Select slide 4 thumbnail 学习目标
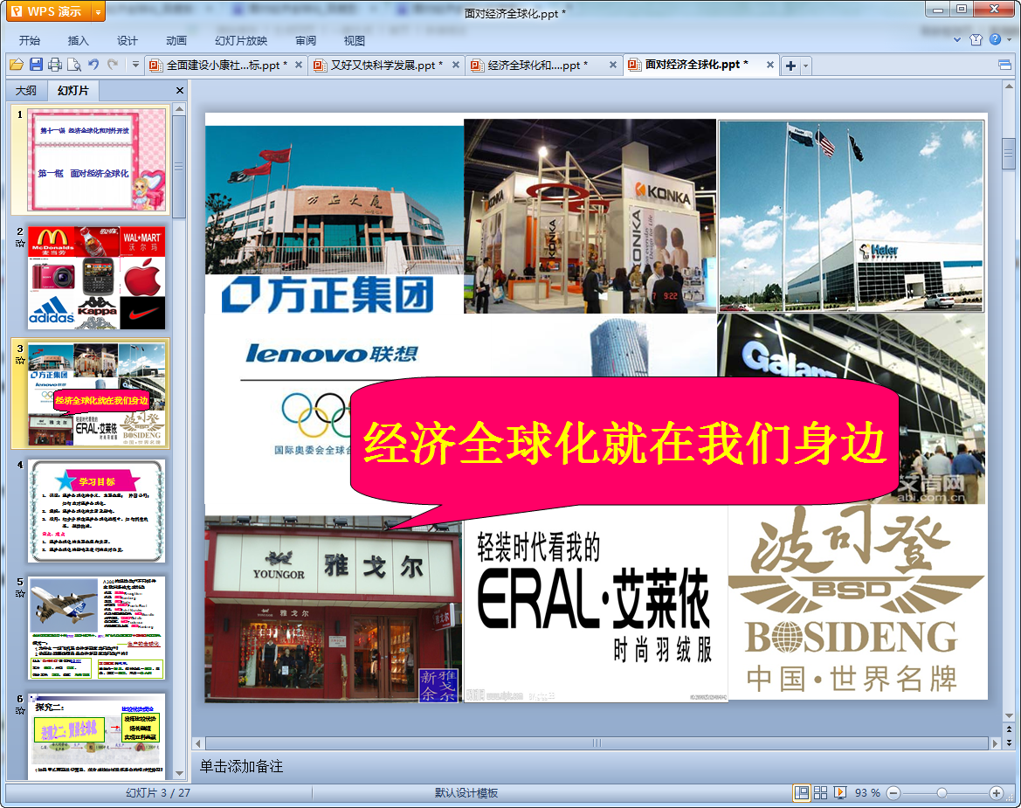Screen dimensions: 1021x808 (x=96, y=511)
